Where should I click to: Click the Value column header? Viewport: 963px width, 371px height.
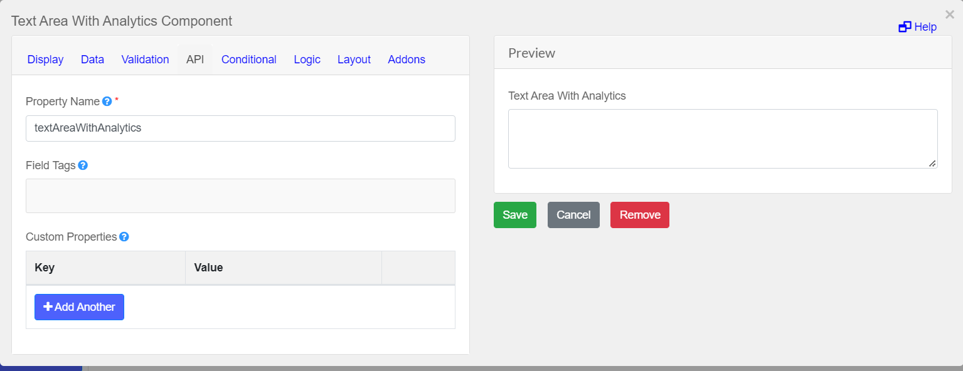click(x=284, y=268)
